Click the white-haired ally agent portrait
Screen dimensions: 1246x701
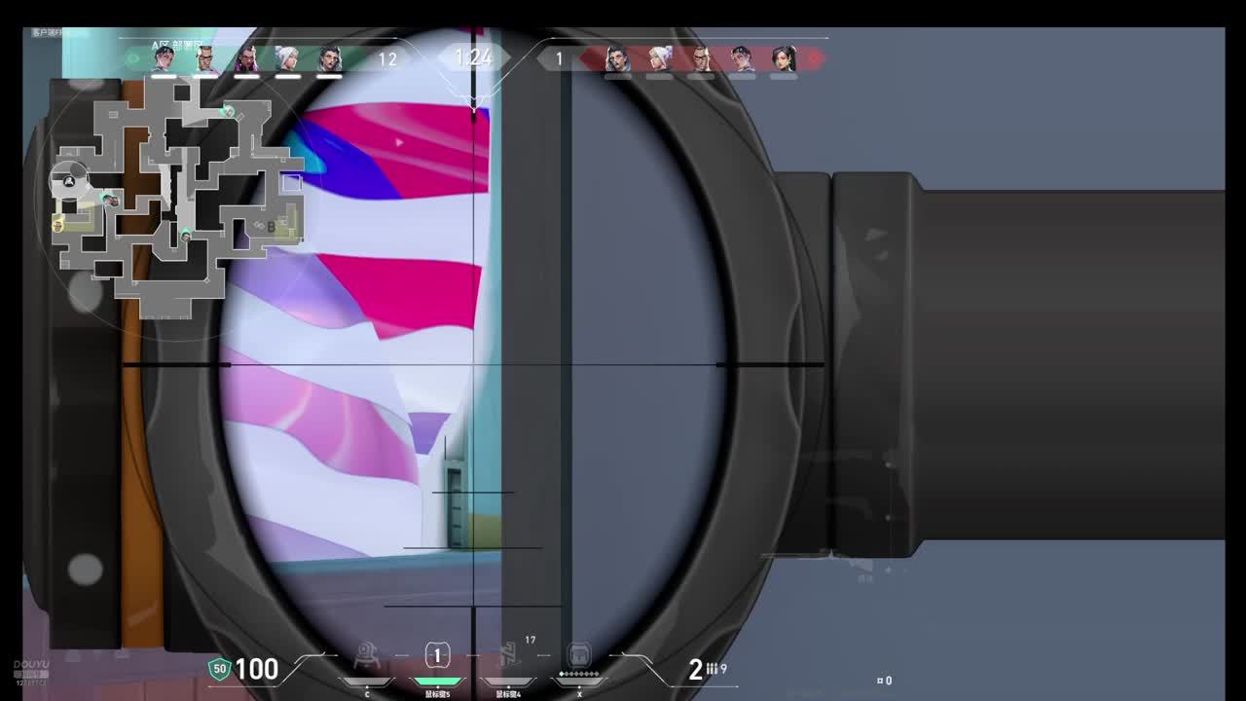[288, 58]
